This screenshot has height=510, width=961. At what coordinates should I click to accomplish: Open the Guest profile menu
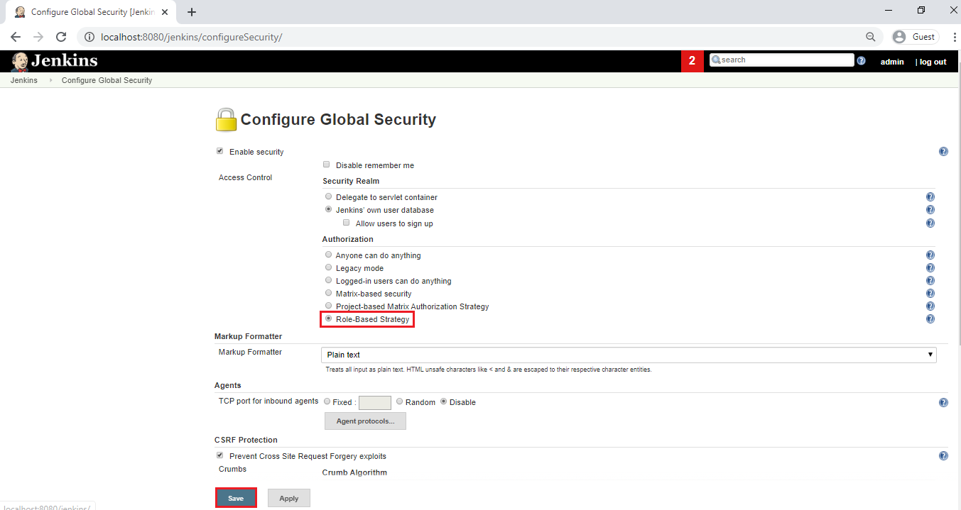pos(916,37)
